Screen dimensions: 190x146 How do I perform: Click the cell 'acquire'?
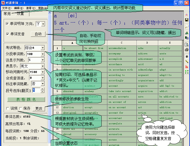147,86
